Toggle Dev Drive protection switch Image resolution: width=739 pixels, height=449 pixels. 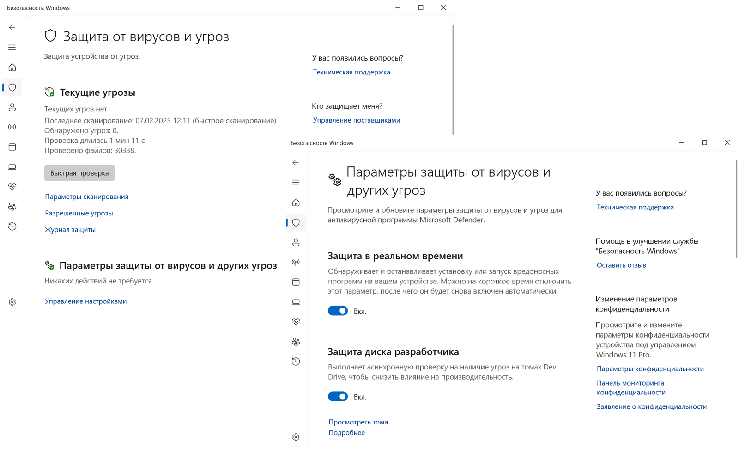[x=338, y=396]
